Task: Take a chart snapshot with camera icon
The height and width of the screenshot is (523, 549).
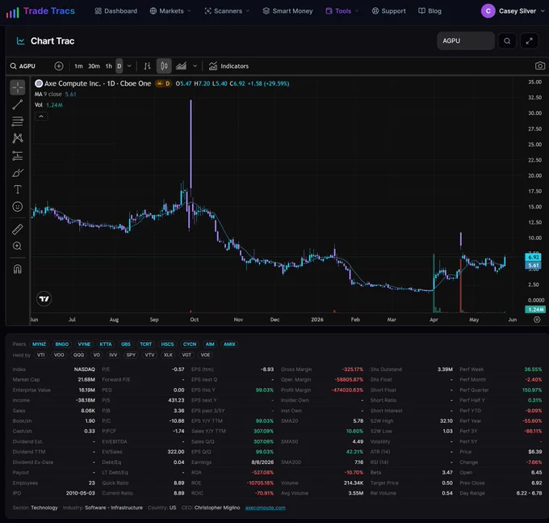Action: tap(540, 66)
